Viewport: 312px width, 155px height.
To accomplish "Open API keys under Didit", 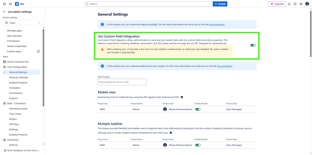I will click(14, 124).
